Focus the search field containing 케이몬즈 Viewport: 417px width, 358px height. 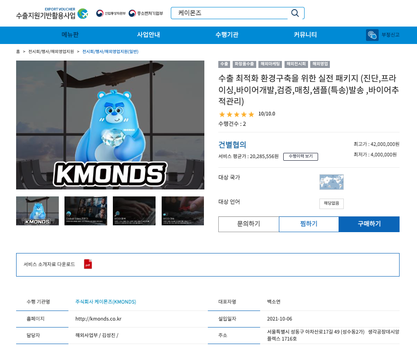(x=229, y=13)
